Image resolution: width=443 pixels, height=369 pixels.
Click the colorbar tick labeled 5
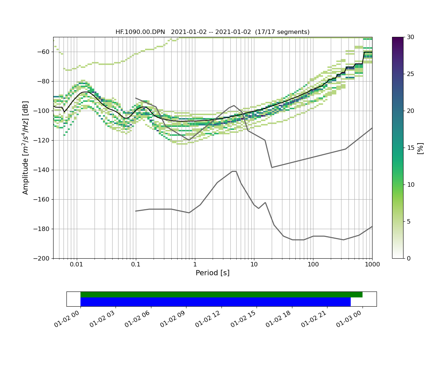[x=408, y=221]
